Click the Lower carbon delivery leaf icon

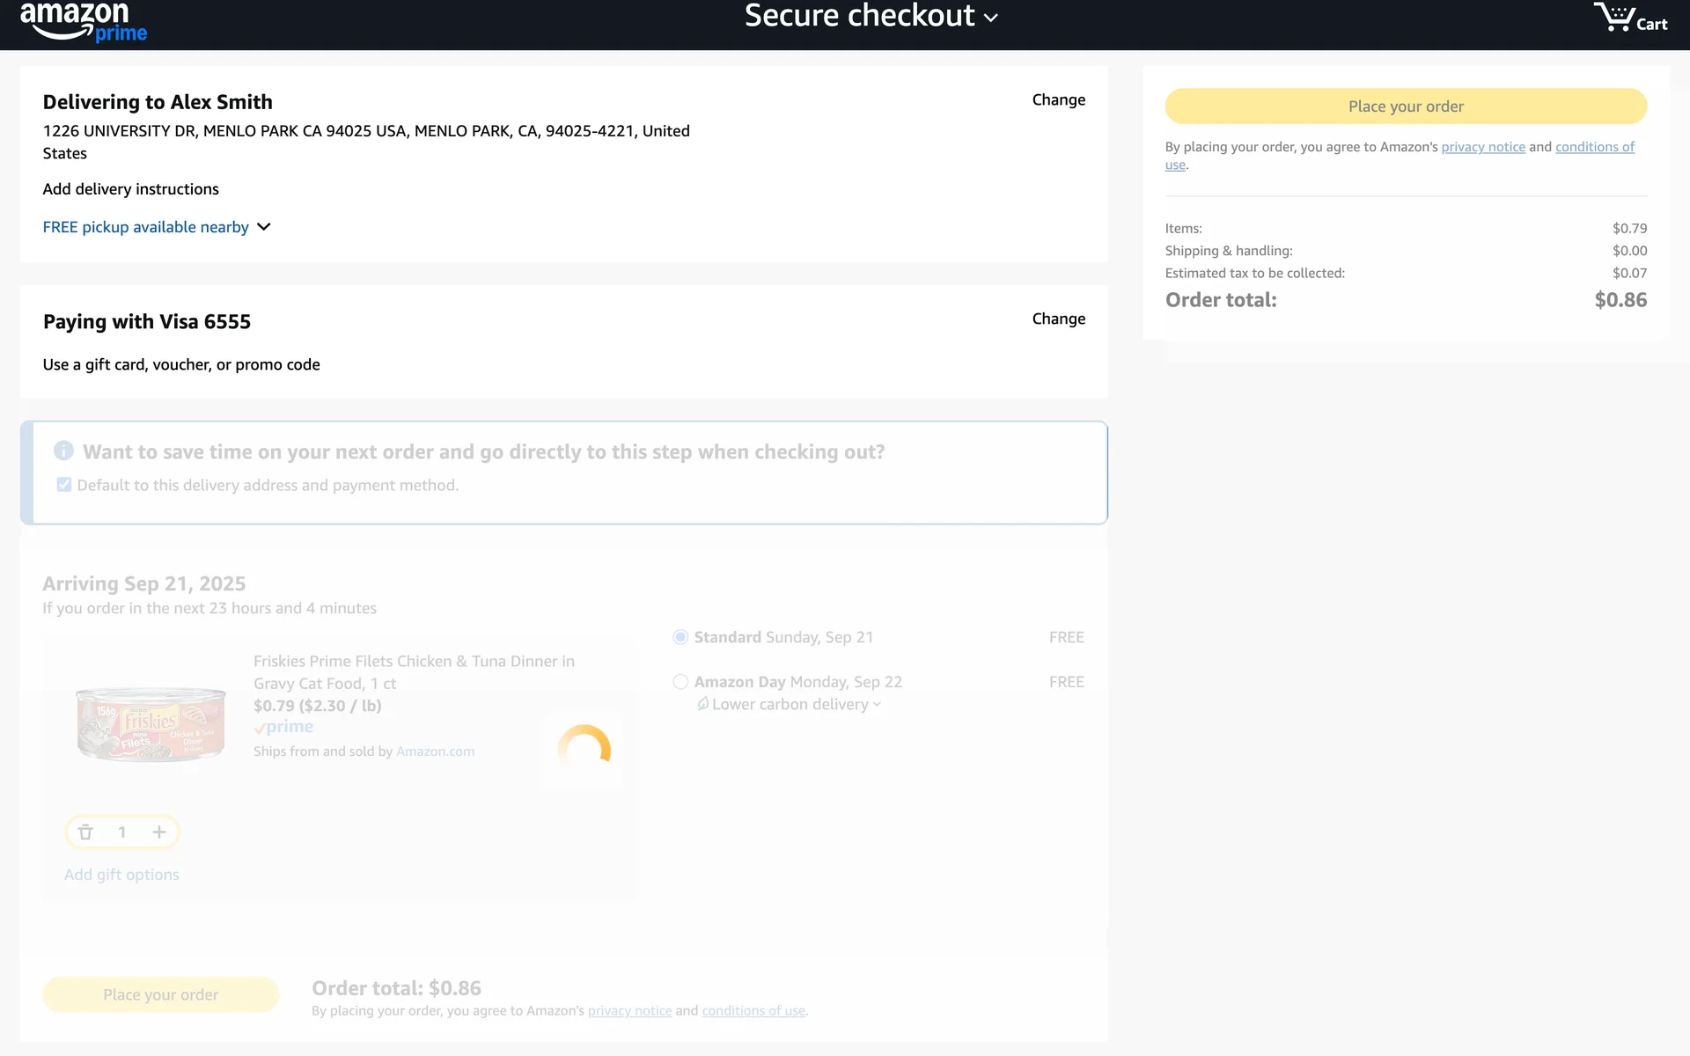pos(702,704)
